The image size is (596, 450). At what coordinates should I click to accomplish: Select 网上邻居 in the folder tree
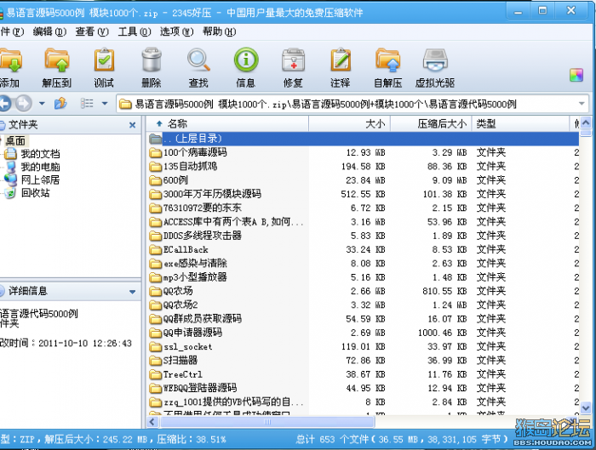coord(40,179)
